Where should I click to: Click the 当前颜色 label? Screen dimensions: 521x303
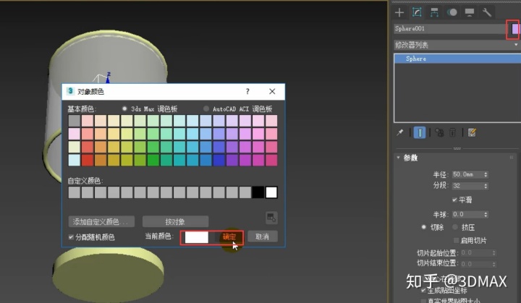point(159,236)
